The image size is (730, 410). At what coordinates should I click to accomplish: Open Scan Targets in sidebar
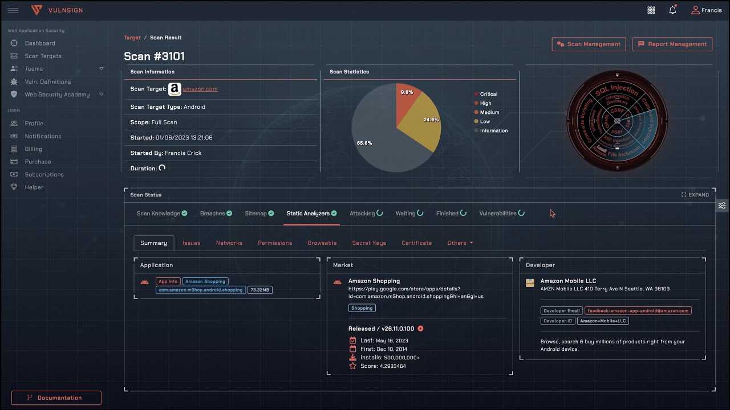click(43, 56)
